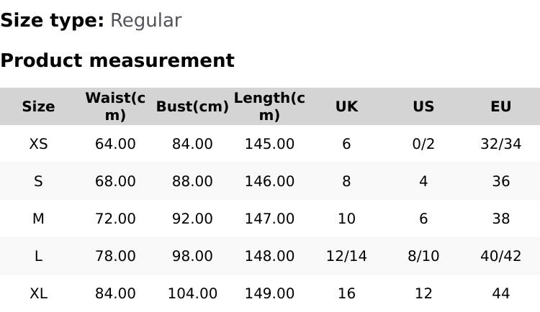Click the 64.00 waist value for XS
540x312 pixels.
tap(115, 144)
